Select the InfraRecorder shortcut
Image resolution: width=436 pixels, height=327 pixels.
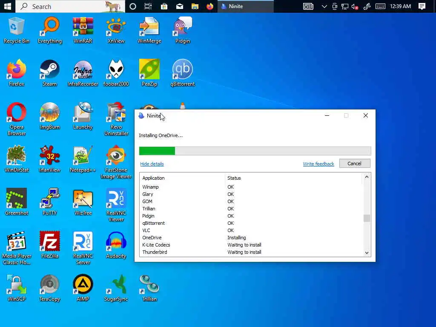tap(83, 73)
